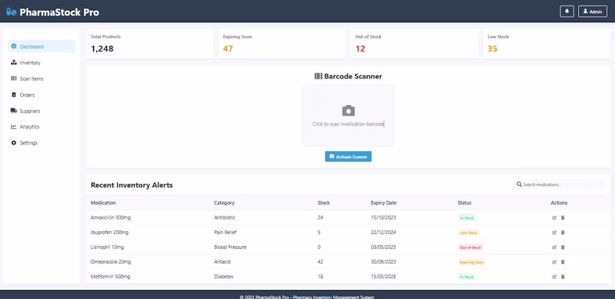The height and width of the screenshot is (299, 615).
Task: Click the Total Products 1,248 card
Action: tap(150, 44)
